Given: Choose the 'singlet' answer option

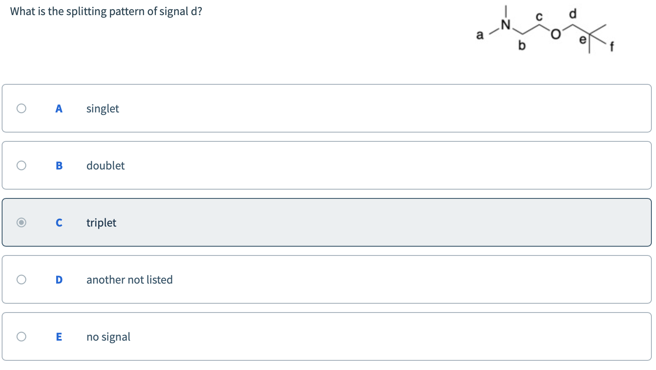Looking at the screenshot, I should click(103, 108).
